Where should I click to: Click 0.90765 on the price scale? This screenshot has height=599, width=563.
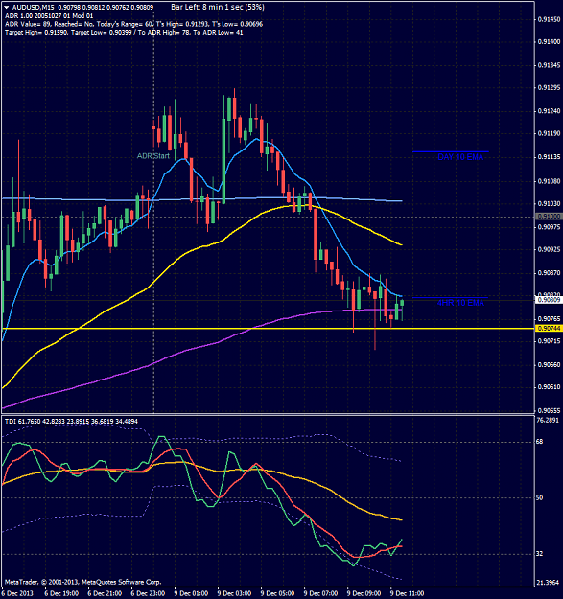(x=549, y=318)
